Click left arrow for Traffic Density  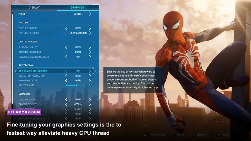[x=66, y=104]
